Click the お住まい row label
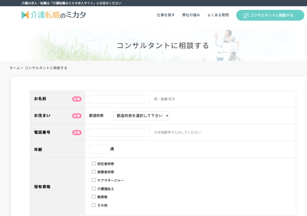The image size is (307, 216). [x=42, y=115]
